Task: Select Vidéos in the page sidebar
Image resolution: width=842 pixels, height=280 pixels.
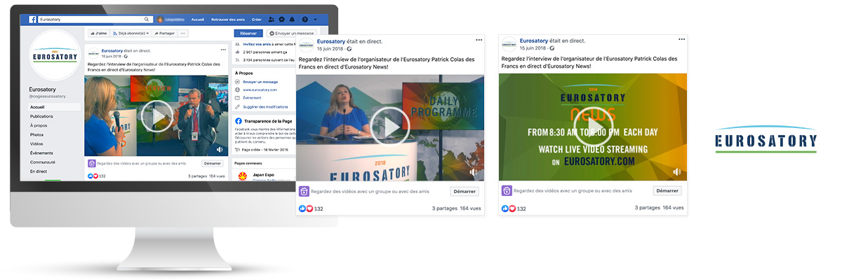Action: pyautogui.click(x=36, y=143)
